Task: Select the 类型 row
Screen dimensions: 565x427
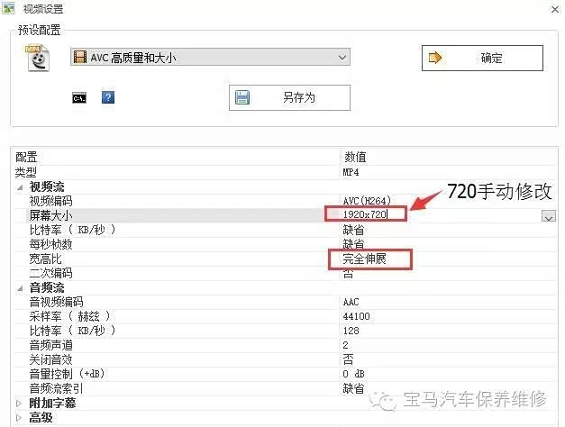Action: pyautogui.click(x=285, y=172)
